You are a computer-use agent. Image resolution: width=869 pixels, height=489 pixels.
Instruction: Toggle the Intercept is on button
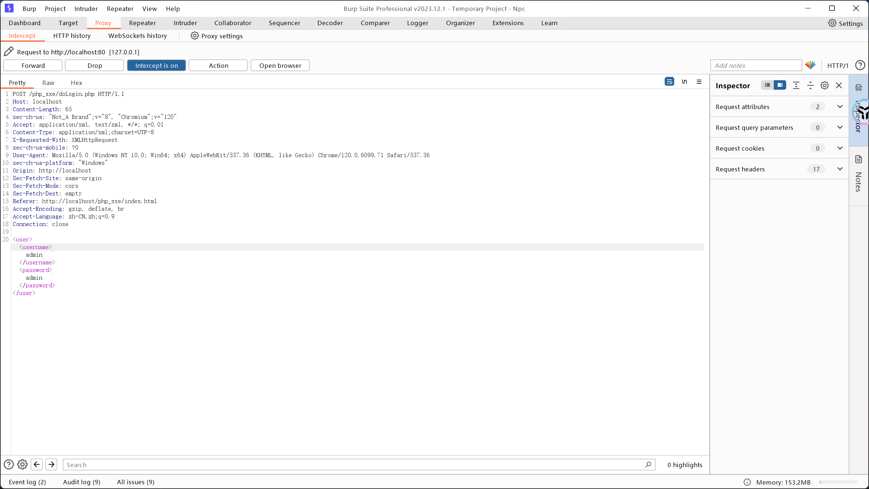(x=157, y=66)
